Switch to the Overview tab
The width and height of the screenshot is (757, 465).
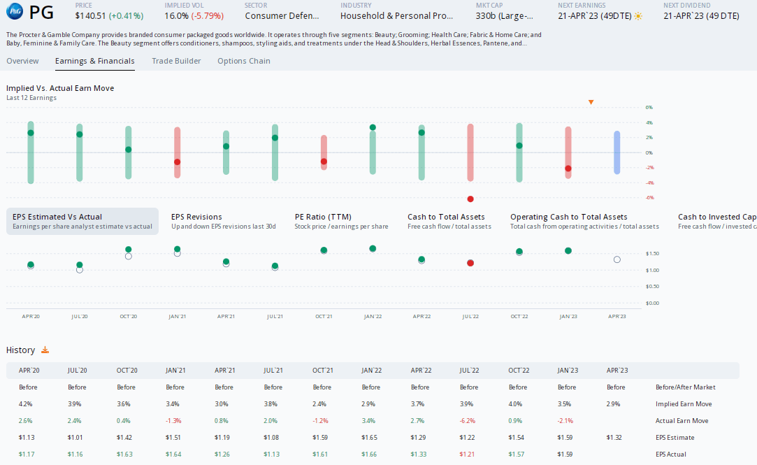coord(23,61)
